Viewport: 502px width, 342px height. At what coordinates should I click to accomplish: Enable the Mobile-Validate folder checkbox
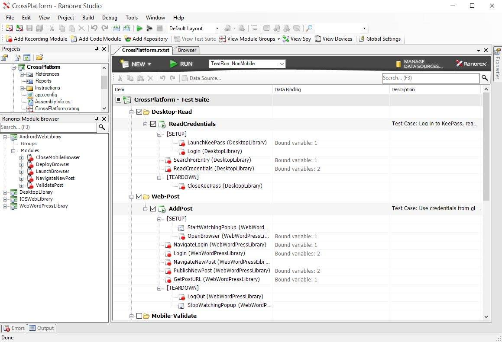coord(139,316)
